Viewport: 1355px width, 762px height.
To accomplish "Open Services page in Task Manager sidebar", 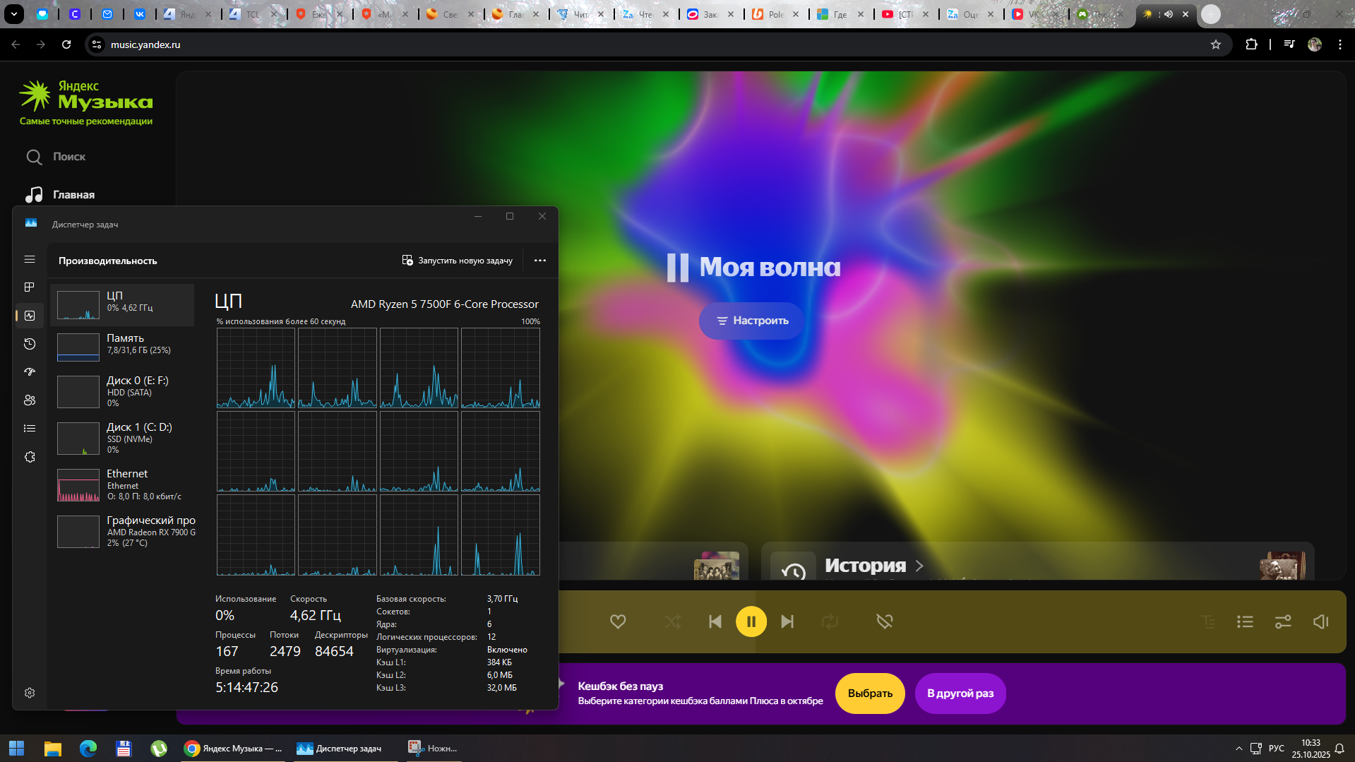I will [30, 457].
